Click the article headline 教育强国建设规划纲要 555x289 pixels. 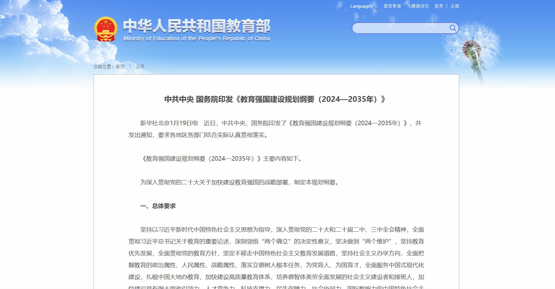(x=275, y=99)
